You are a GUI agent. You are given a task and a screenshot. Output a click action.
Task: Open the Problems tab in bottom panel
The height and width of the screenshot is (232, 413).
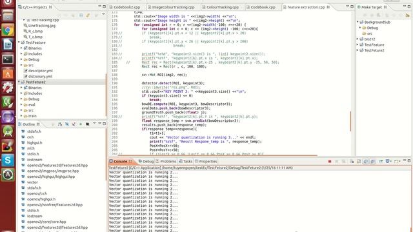[166, 161]
